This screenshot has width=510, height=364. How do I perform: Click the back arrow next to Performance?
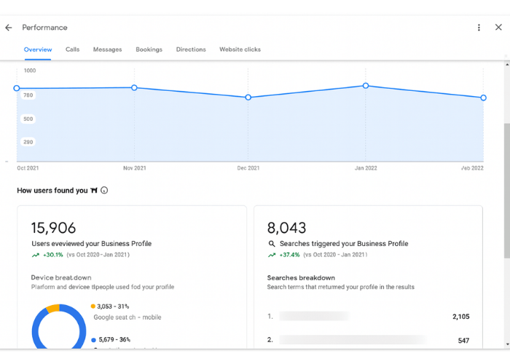click(x=9, y=28)
